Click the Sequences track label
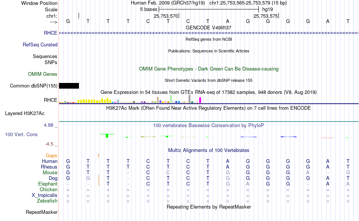This screenshot has width=359, height=221. point(45,56)
